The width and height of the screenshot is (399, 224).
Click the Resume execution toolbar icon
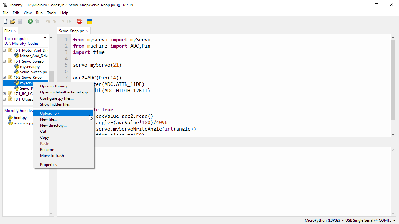pos(69,21)
